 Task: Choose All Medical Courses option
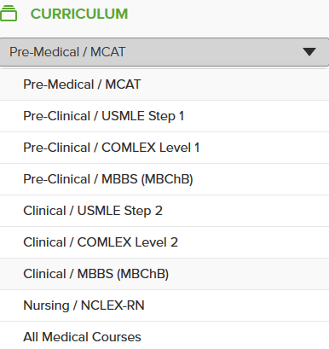tap(164, 335)
